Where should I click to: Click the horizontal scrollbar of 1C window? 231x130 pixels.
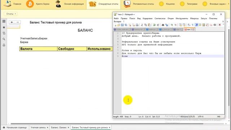pyautogui.click(x=107, y=124)
